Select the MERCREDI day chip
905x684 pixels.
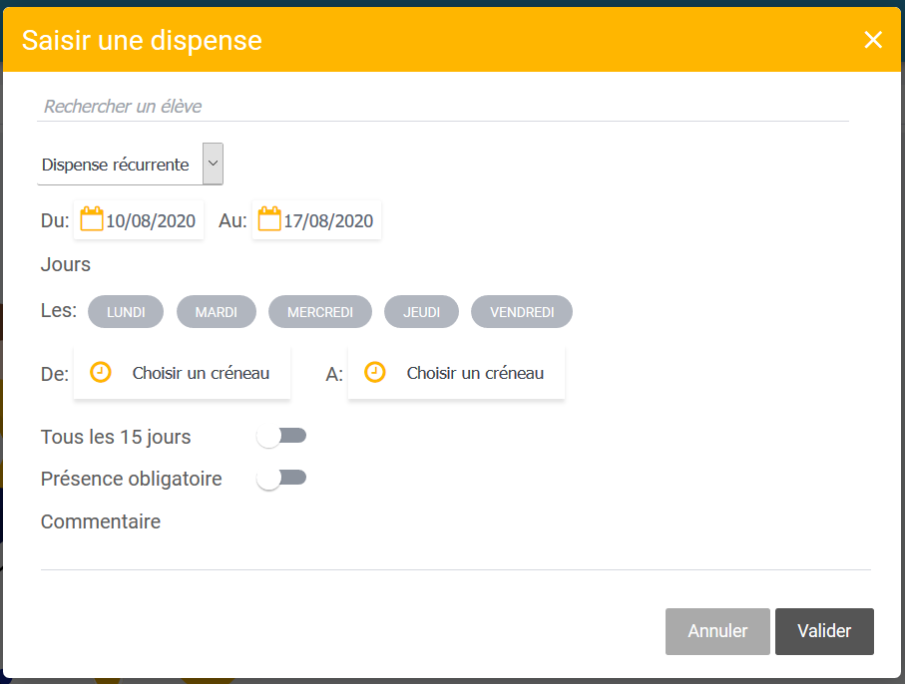click(320, 312)
